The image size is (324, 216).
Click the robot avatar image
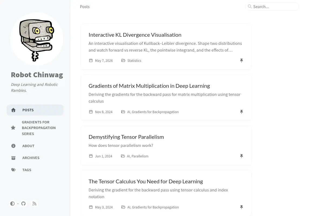pos(37,39)
